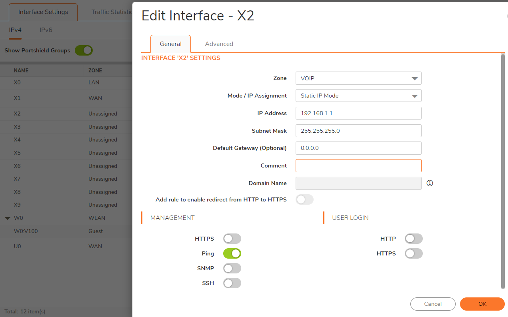Select the X6 interface row
Viewport: 508px width, 317px height.
pos(66,166)
